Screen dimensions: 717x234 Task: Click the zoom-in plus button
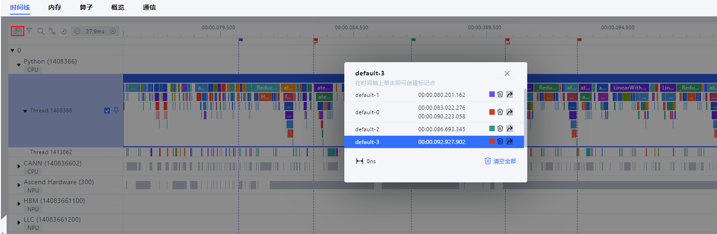coord(112,31)
